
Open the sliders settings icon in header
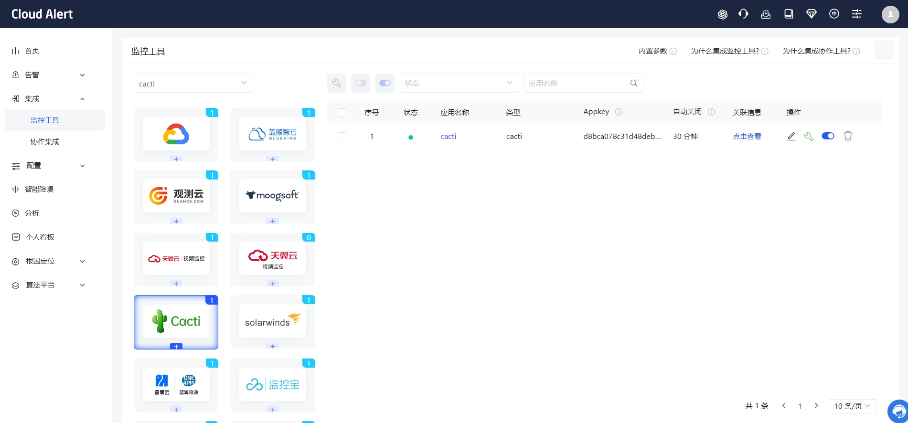(857, 14)
